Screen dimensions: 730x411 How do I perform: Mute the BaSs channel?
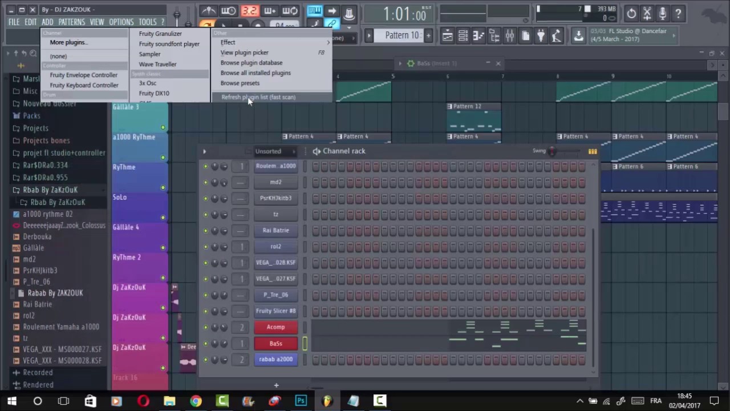(x=205, y=343)
